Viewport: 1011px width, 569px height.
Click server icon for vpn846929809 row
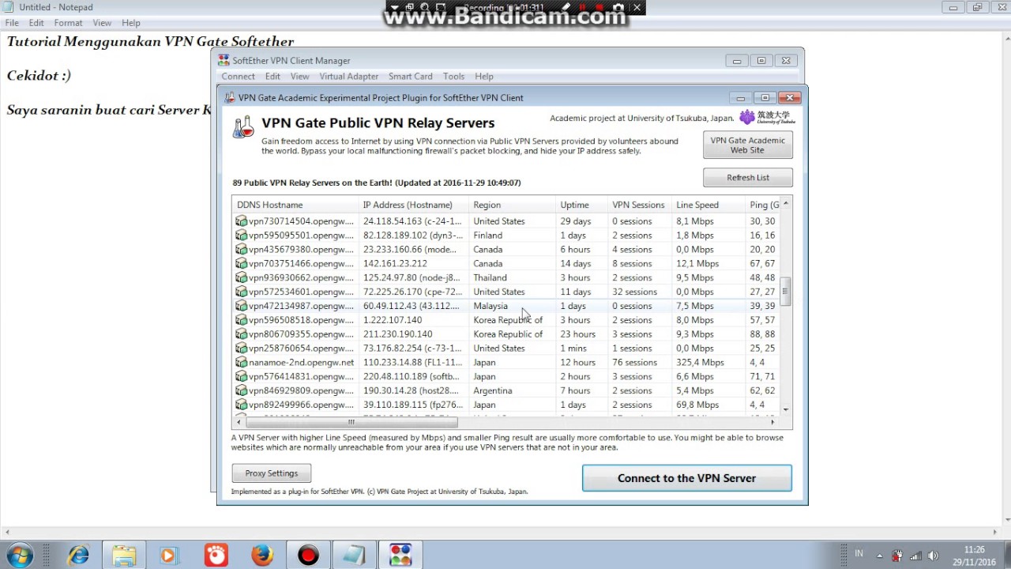242,390
